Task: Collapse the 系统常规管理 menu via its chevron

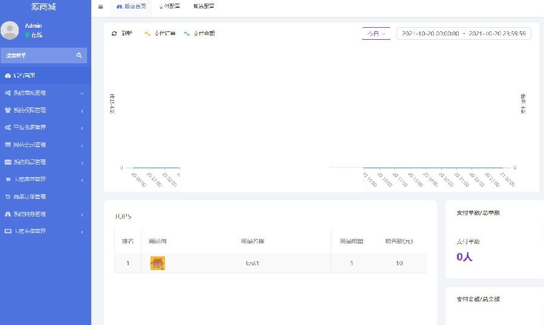Action: click(82, 93)
